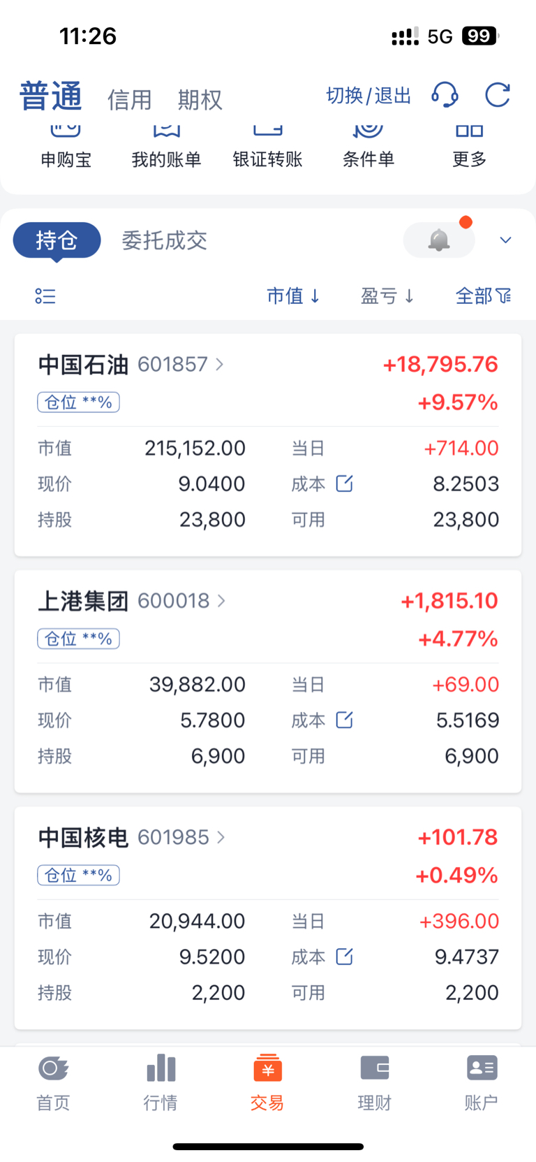Tap the 更多 grid icon

coord(469,131)
